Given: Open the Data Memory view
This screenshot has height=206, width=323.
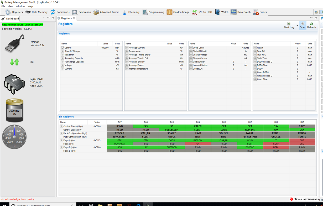Looking at the screenshot, I should [36, 12].
